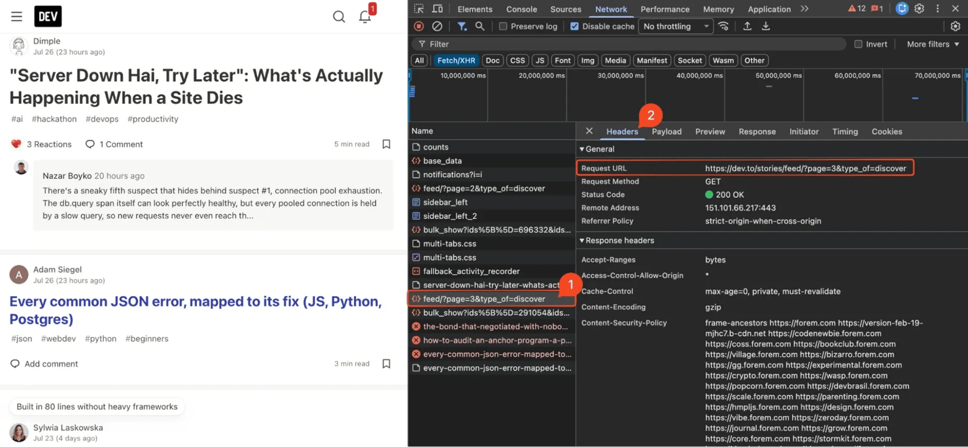This screenshot has width=968, height=447.
Task: Export HAR with download icon
Action: point(766,26)
